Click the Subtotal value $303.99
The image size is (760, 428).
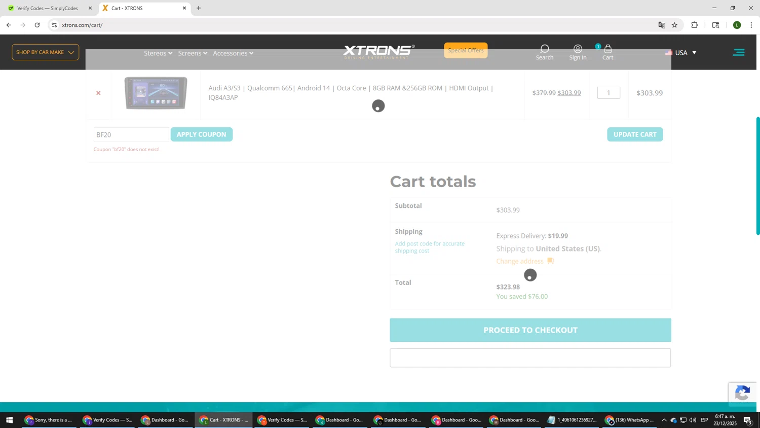pos(508,210)
